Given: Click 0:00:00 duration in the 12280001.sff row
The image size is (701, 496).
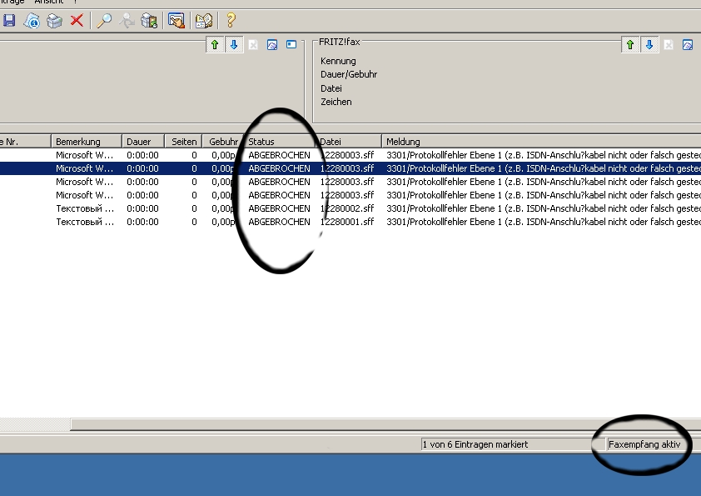Looking at the screenshot, I should 142,222.
